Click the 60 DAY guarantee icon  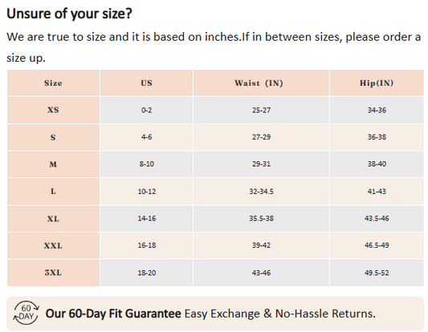pos(26,313)
